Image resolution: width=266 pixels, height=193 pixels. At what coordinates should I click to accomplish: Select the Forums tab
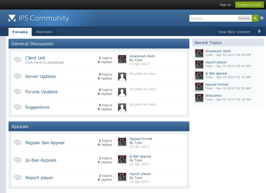click(20, 32)
